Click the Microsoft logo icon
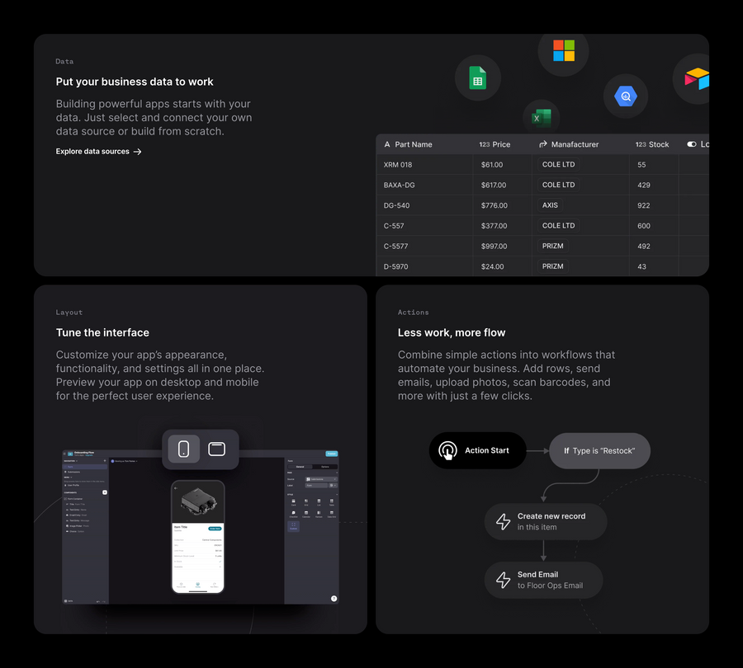This screenshot has height=668, width=743. pos(563,51)
